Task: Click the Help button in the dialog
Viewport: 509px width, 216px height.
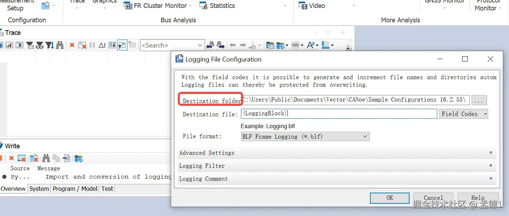Action: click(x=478, y=198)
